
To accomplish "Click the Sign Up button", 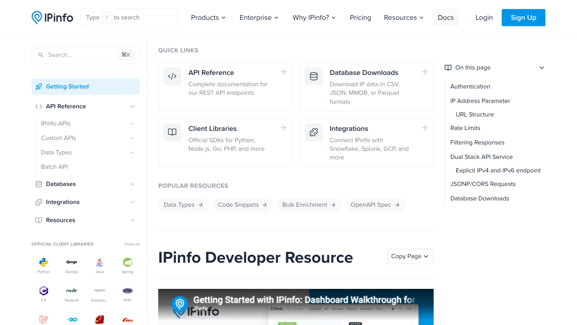I will (524, 17).
